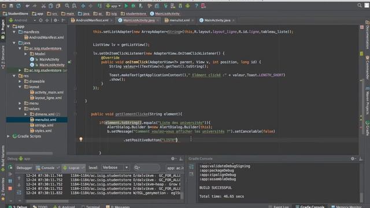Viewport: 370px width, 208px height.
Task: Click the Synchronize toolbar icon
Action: pos(18,6)
